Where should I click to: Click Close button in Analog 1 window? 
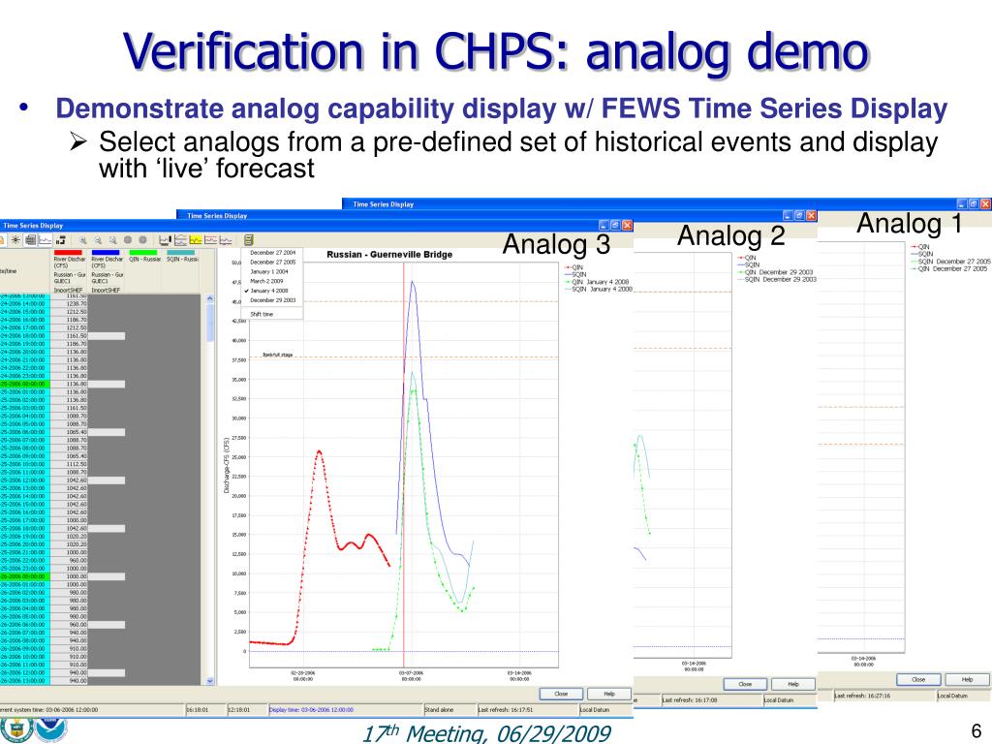(918, 679)
